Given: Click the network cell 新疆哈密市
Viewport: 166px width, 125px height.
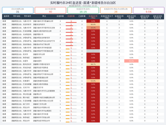Looking at the screenshot, I should click(x=38, y=61).
